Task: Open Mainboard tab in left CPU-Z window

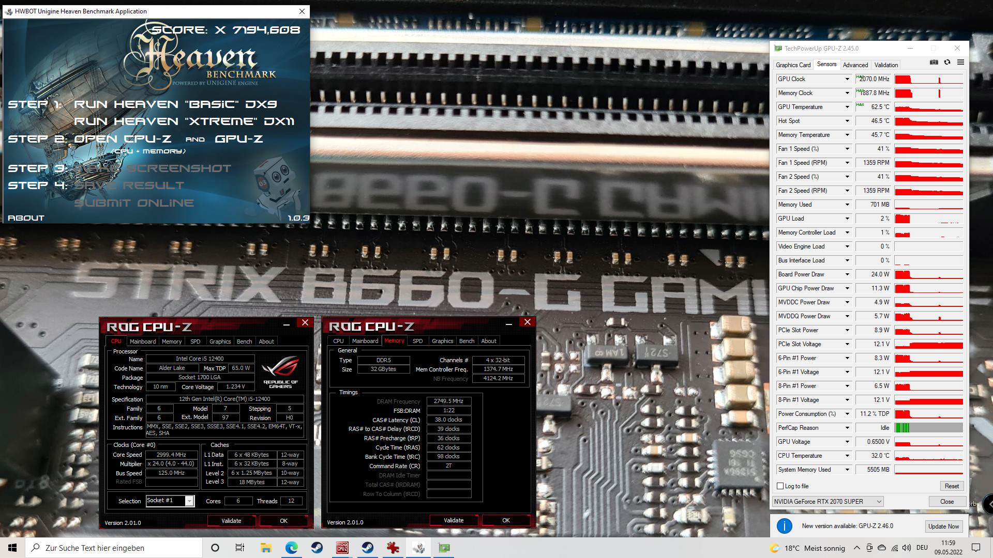Action: click(143, 342)
